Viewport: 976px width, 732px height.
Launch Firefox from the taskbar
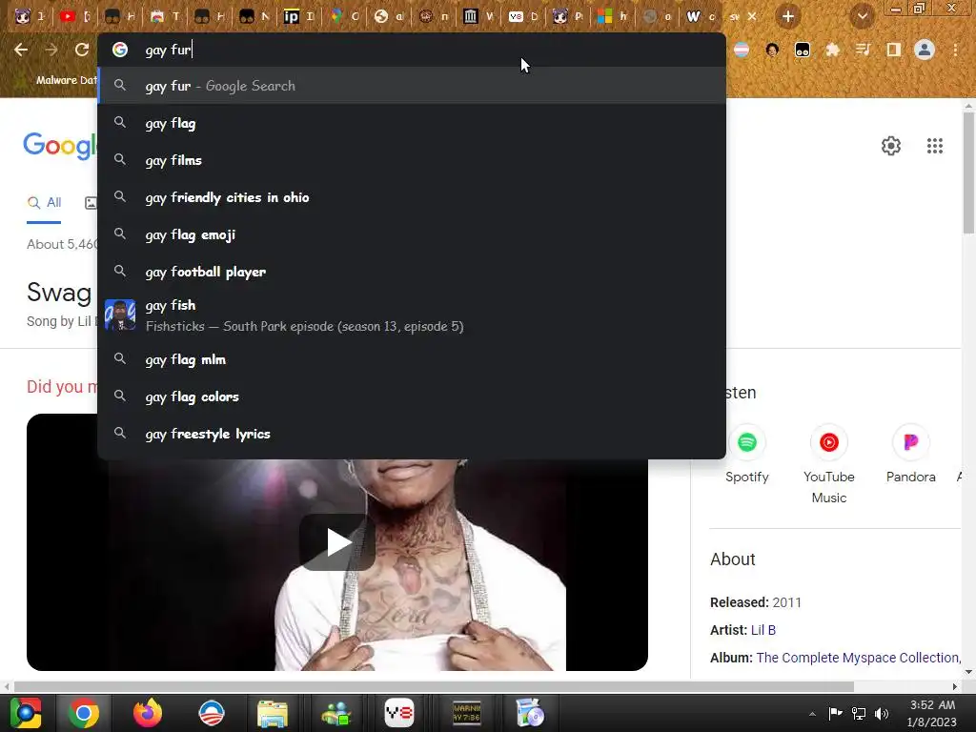pyautogui.click(x=148, y=713)
